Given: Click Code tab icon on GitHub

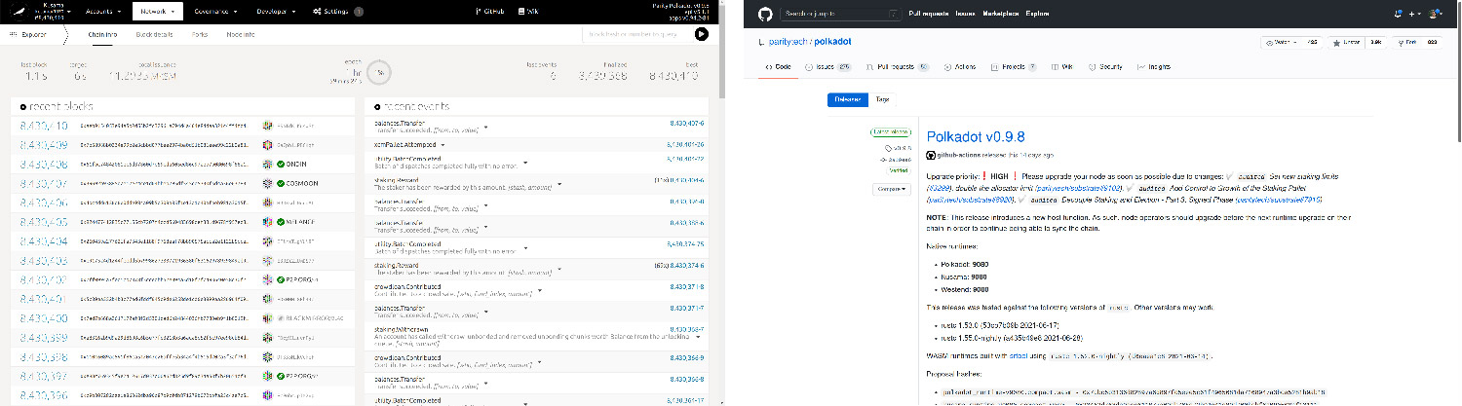Looking at the screenshot, I should [x=769, y=67].
